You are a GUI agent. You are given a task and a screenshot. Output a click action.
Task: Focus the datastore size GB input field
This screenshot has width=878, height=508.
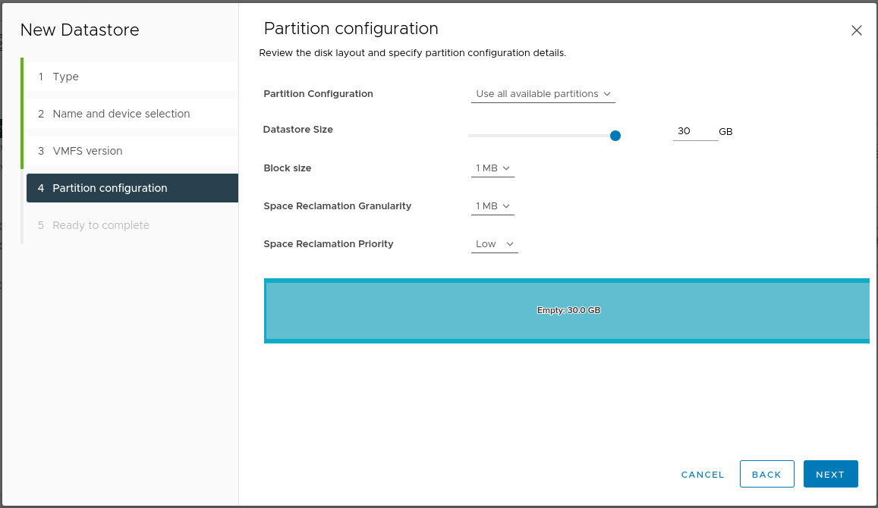click(694, 131)
